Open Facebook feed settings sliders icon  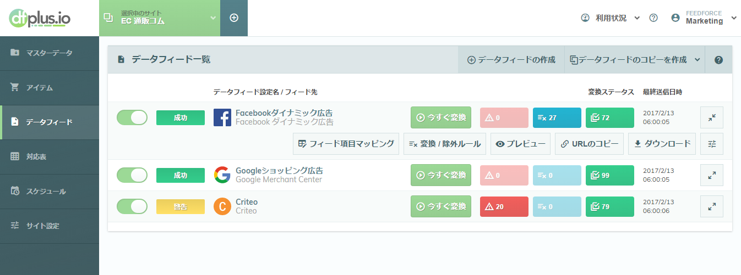point(712,144)
